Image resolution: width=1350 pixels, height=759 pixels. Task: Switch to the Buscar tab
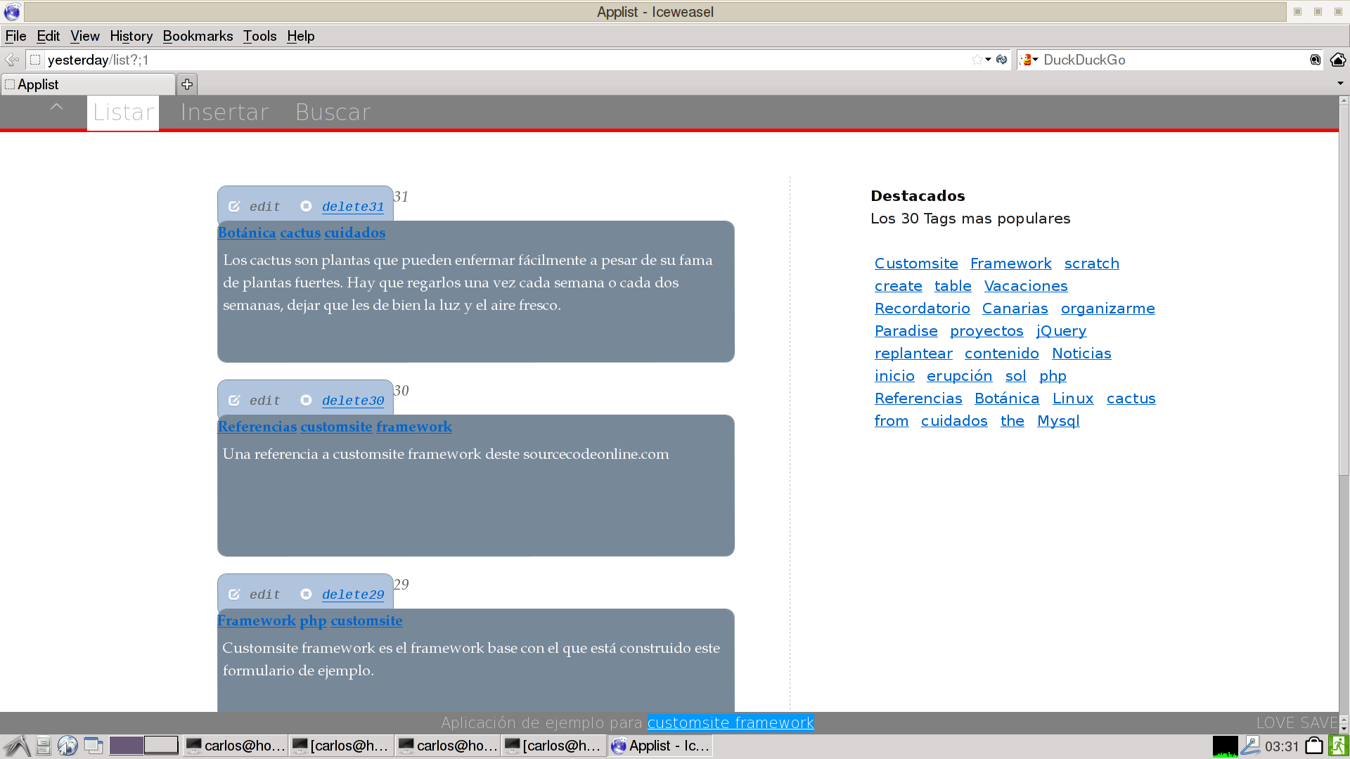tap(333, 112)
